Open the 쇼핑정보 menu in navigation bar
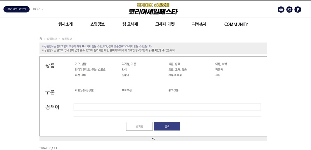 pyautogui.click(x=98, y=24)
